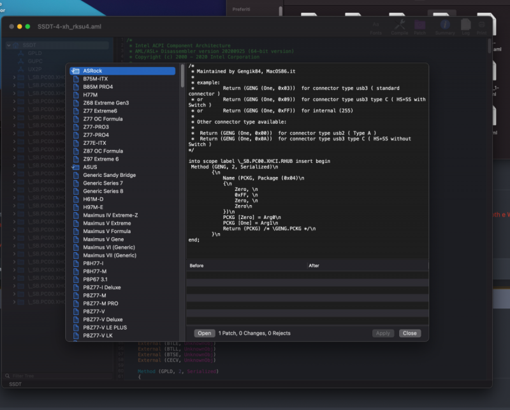Image resolution: width=510 pixels, height=410 pixels.
Task: Click the Print toolbar icon
Action: 482,26
